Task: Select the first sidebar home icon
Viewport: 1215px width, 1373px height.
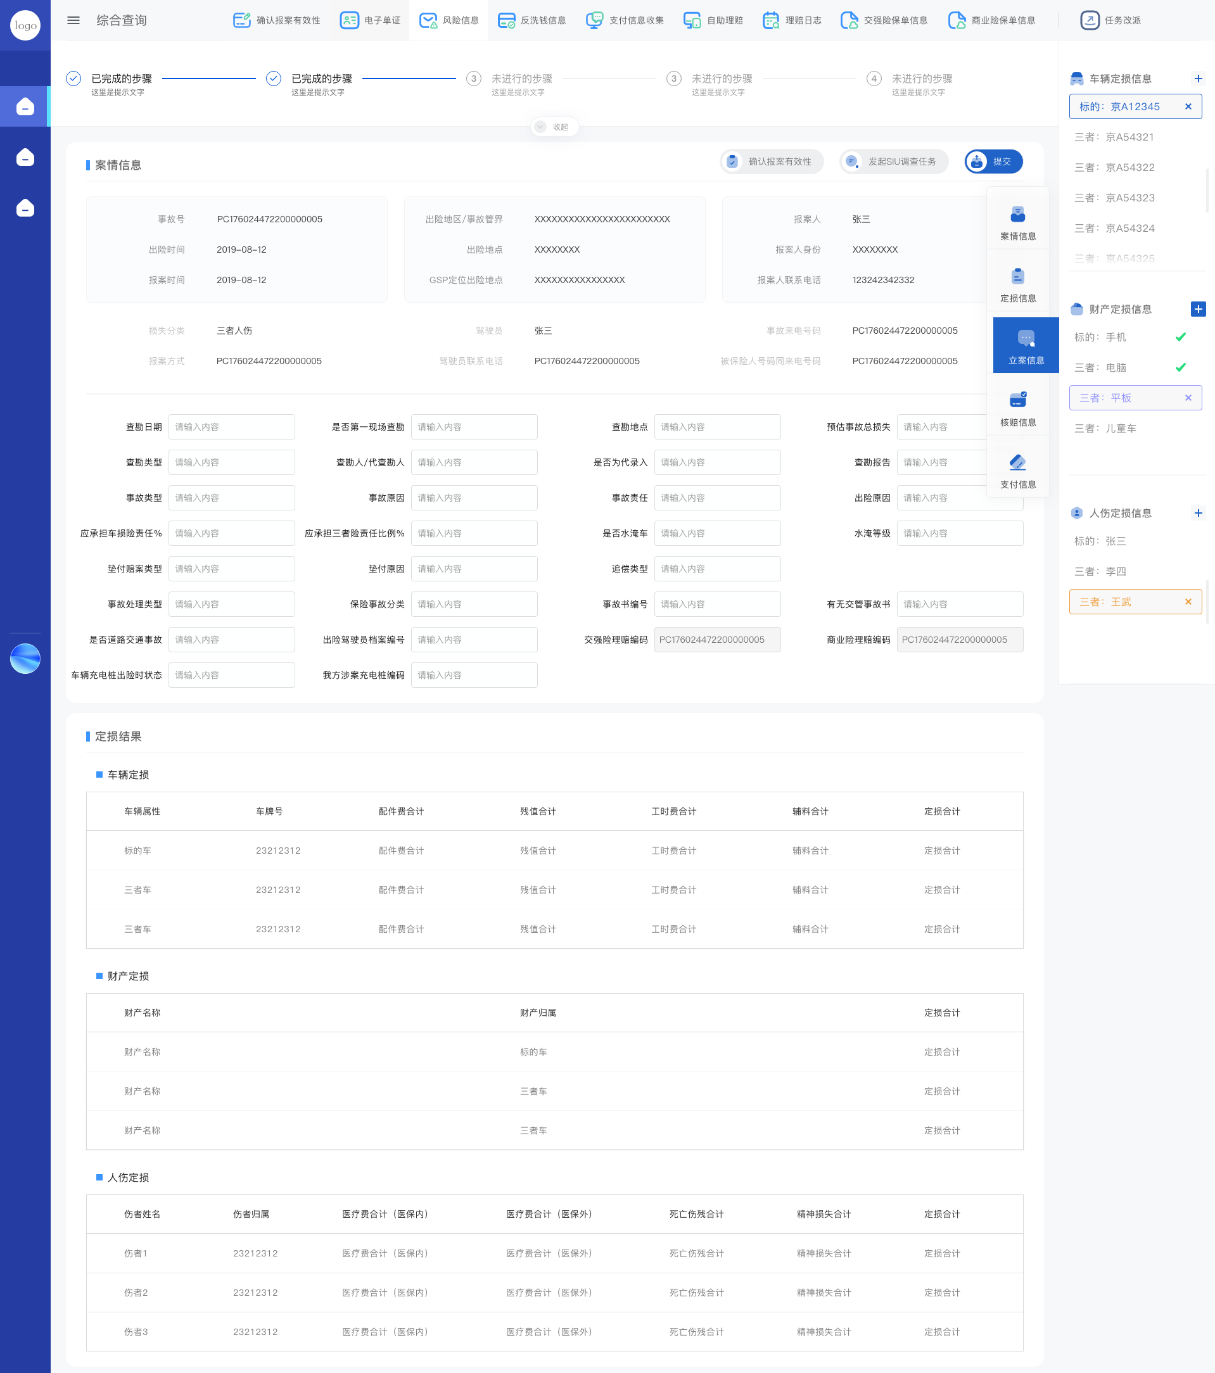Action: tap(25, 106)
